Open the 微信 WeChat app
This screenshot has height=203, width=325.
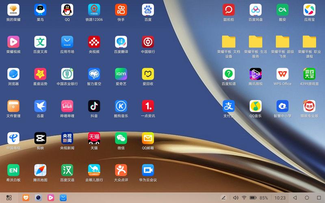coord(121,138)
